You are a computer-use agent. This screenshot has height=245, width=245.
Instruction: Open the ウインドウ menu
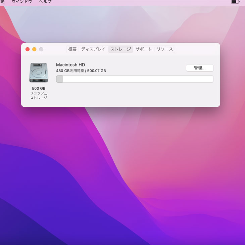(22, 2)
